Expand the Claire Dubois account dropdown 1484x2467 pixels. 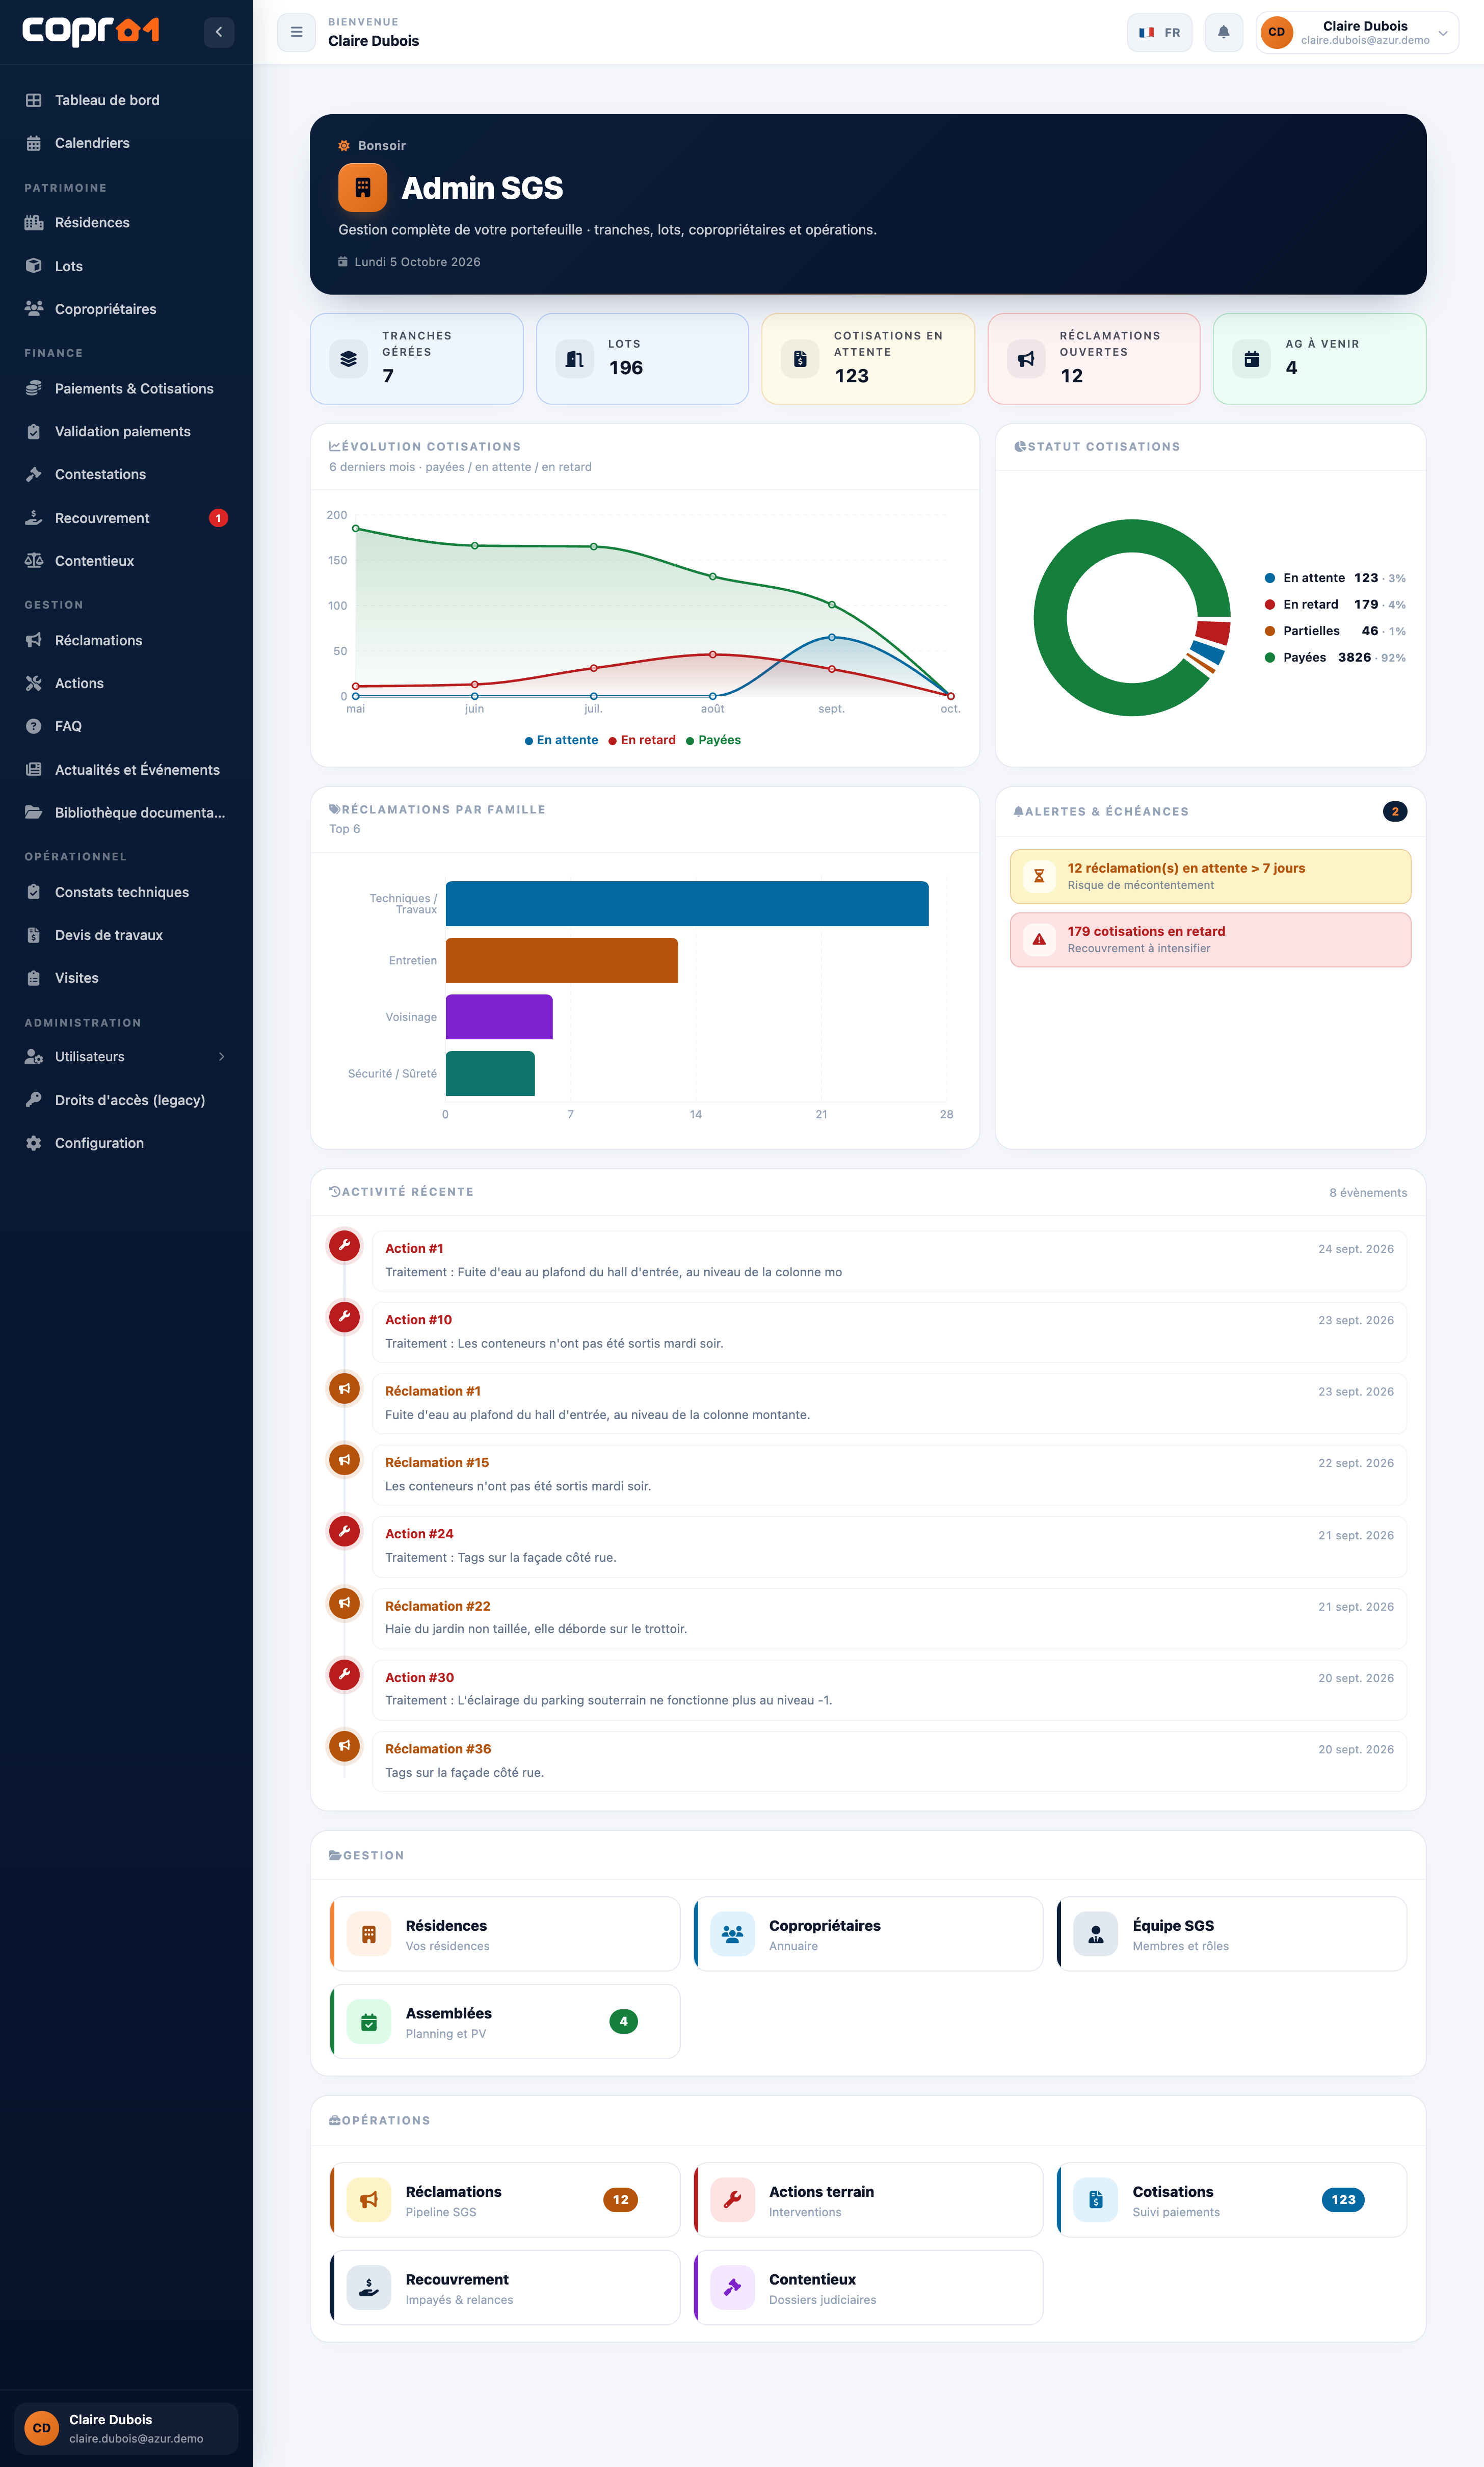[1357, 32]
